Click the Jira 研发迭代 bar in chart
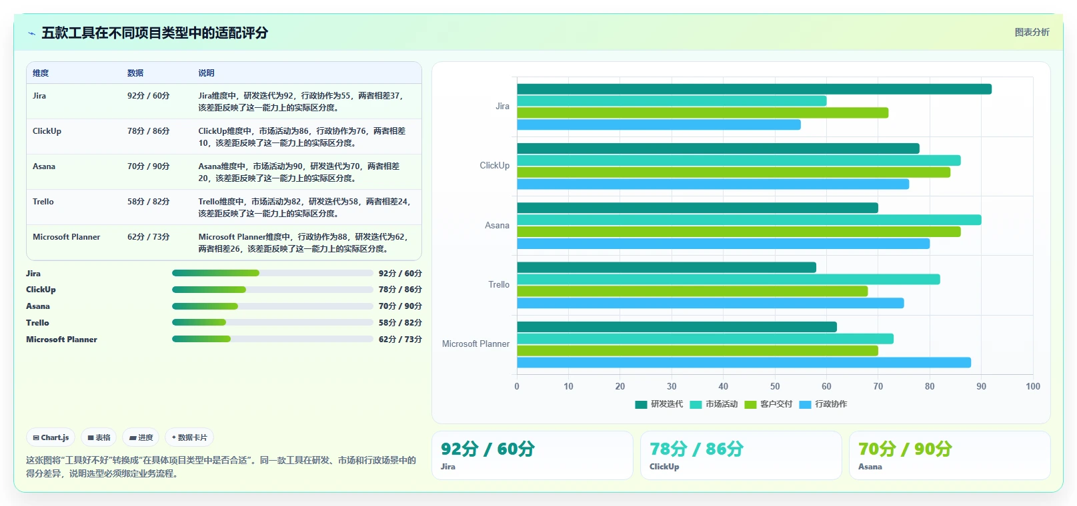1077x506 pixels. pyautogui.click(x=754, y=89)
